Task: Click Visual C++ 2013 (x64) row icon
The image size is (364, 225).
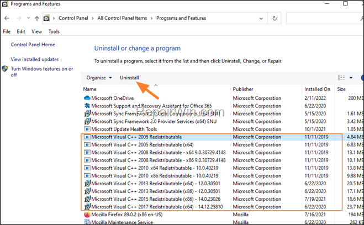Action: tap(87, 183)
